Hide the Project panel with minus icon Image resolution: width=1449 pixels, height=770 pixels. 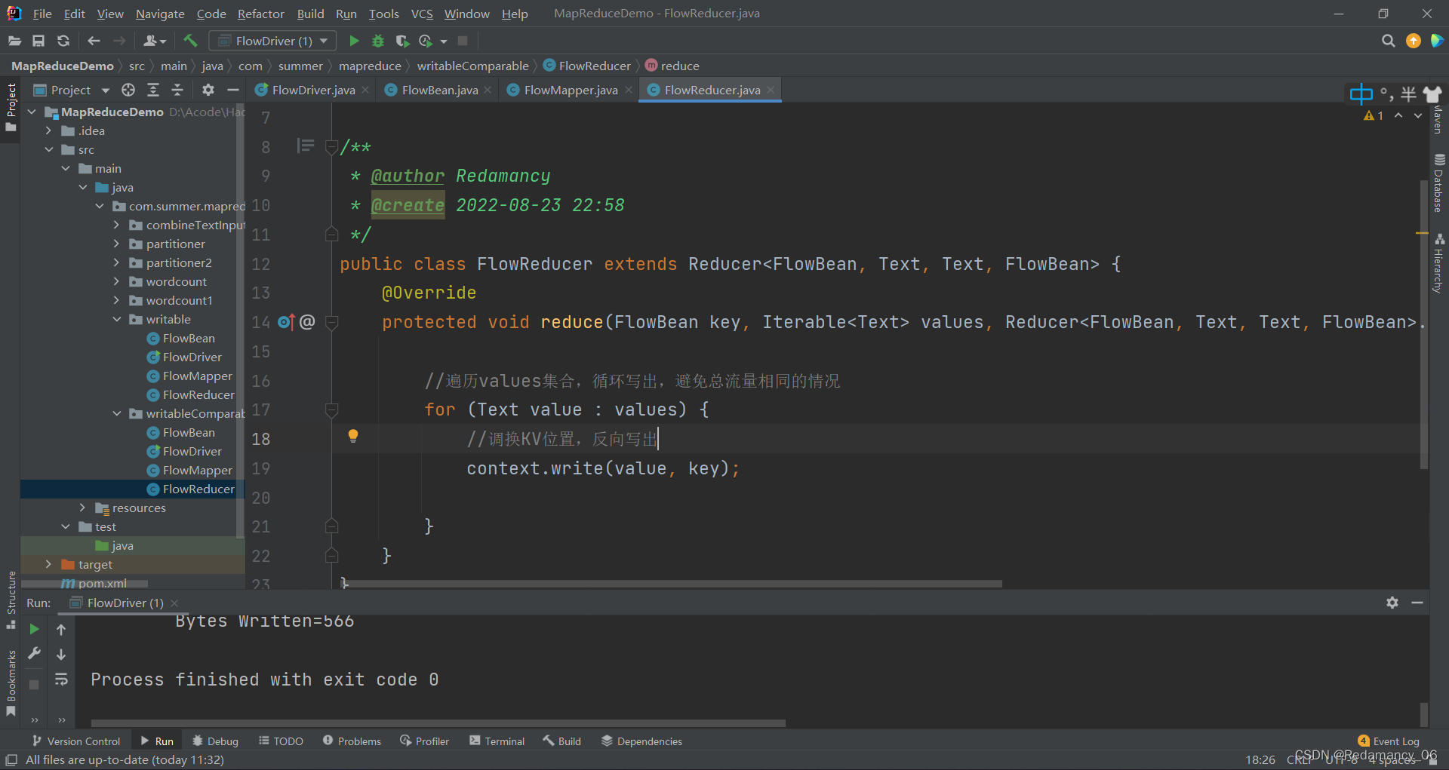(x=233, y=90)
